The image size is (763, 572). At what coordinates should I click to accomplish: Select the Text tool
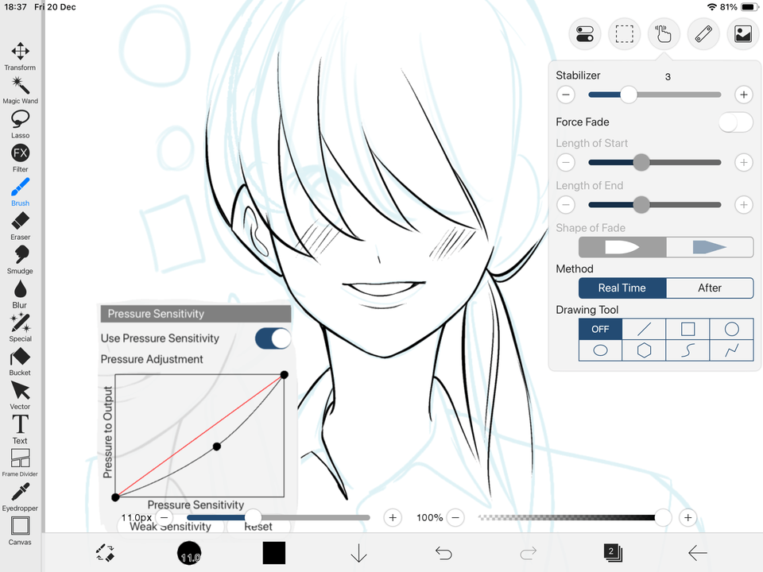(20, 427)
